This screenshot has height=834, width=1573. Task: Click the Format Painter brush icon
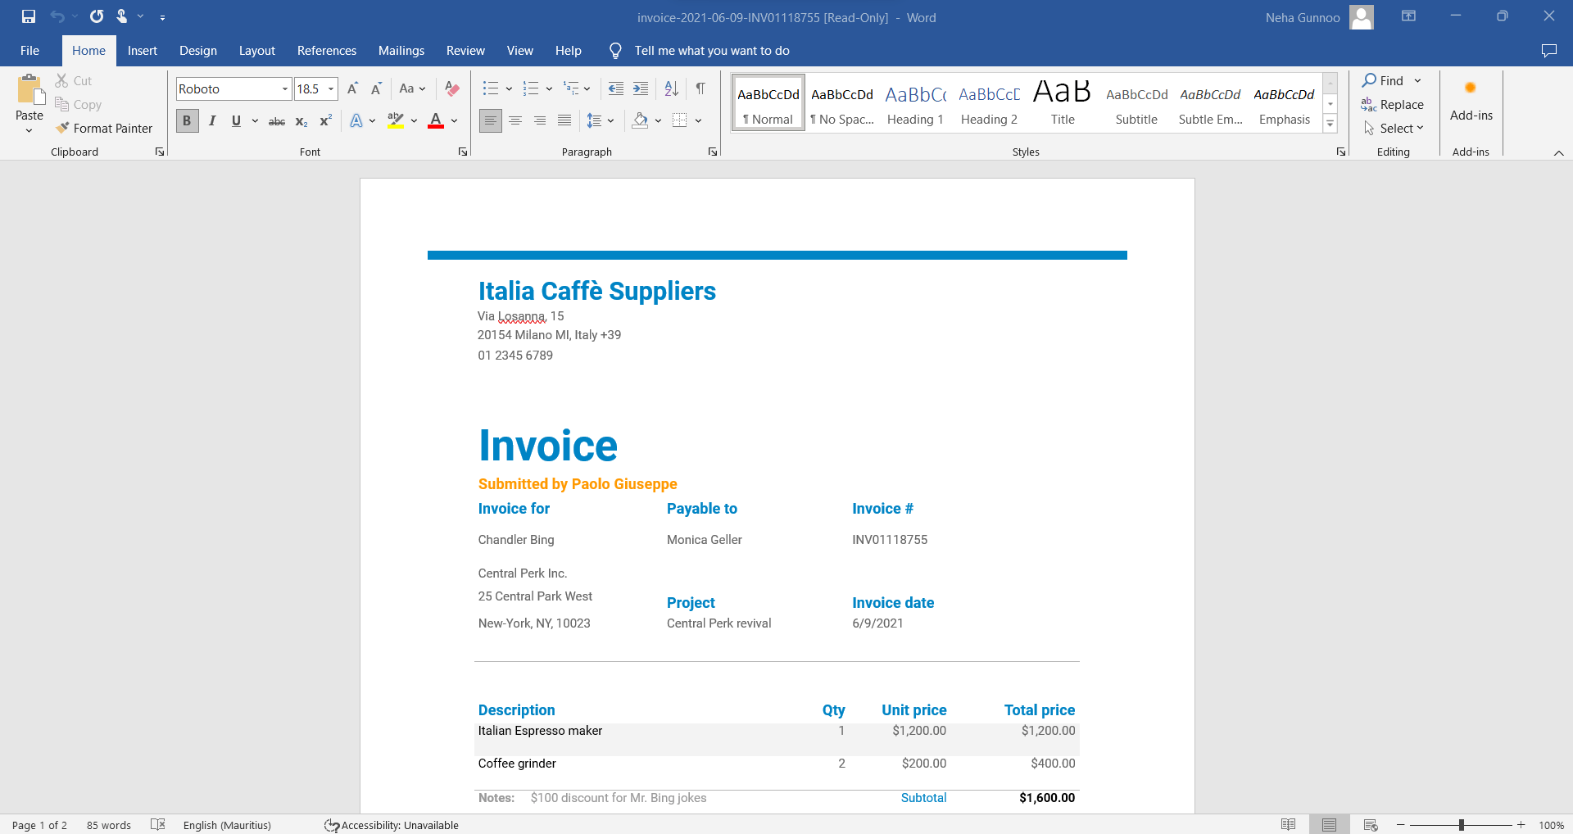(62, 128)
